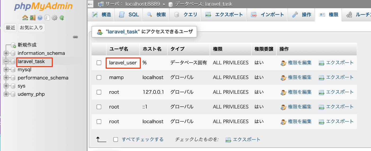
Task: Open the 検索 tab
Action: coord(156,15)
